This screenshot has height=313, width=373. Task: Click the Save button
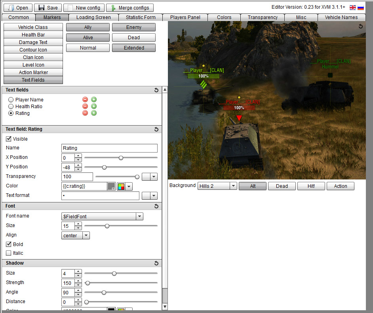[x=48, y=8]
